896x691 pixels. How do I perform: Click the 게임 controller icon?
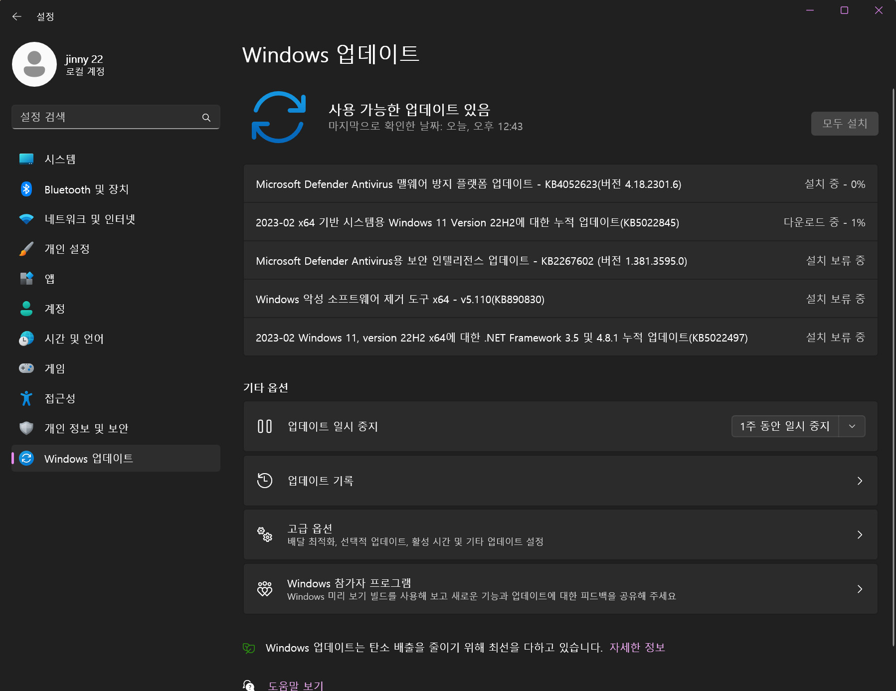point(26,368)
